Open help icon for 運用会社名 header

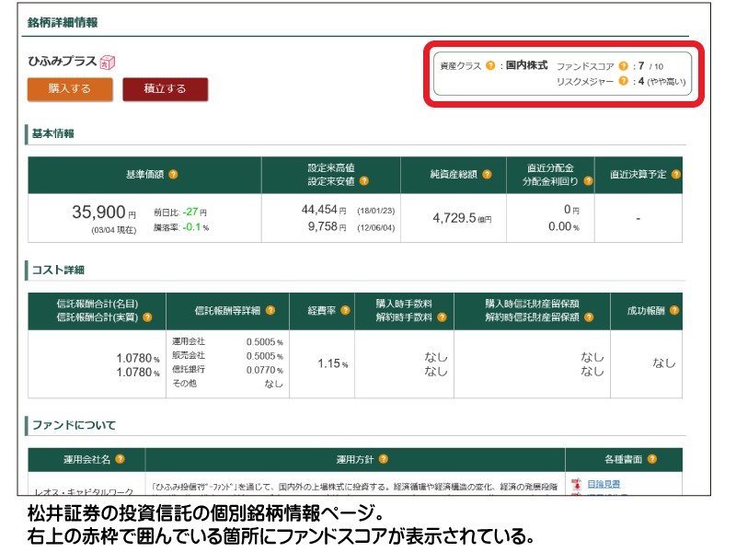tap(121, 459)
